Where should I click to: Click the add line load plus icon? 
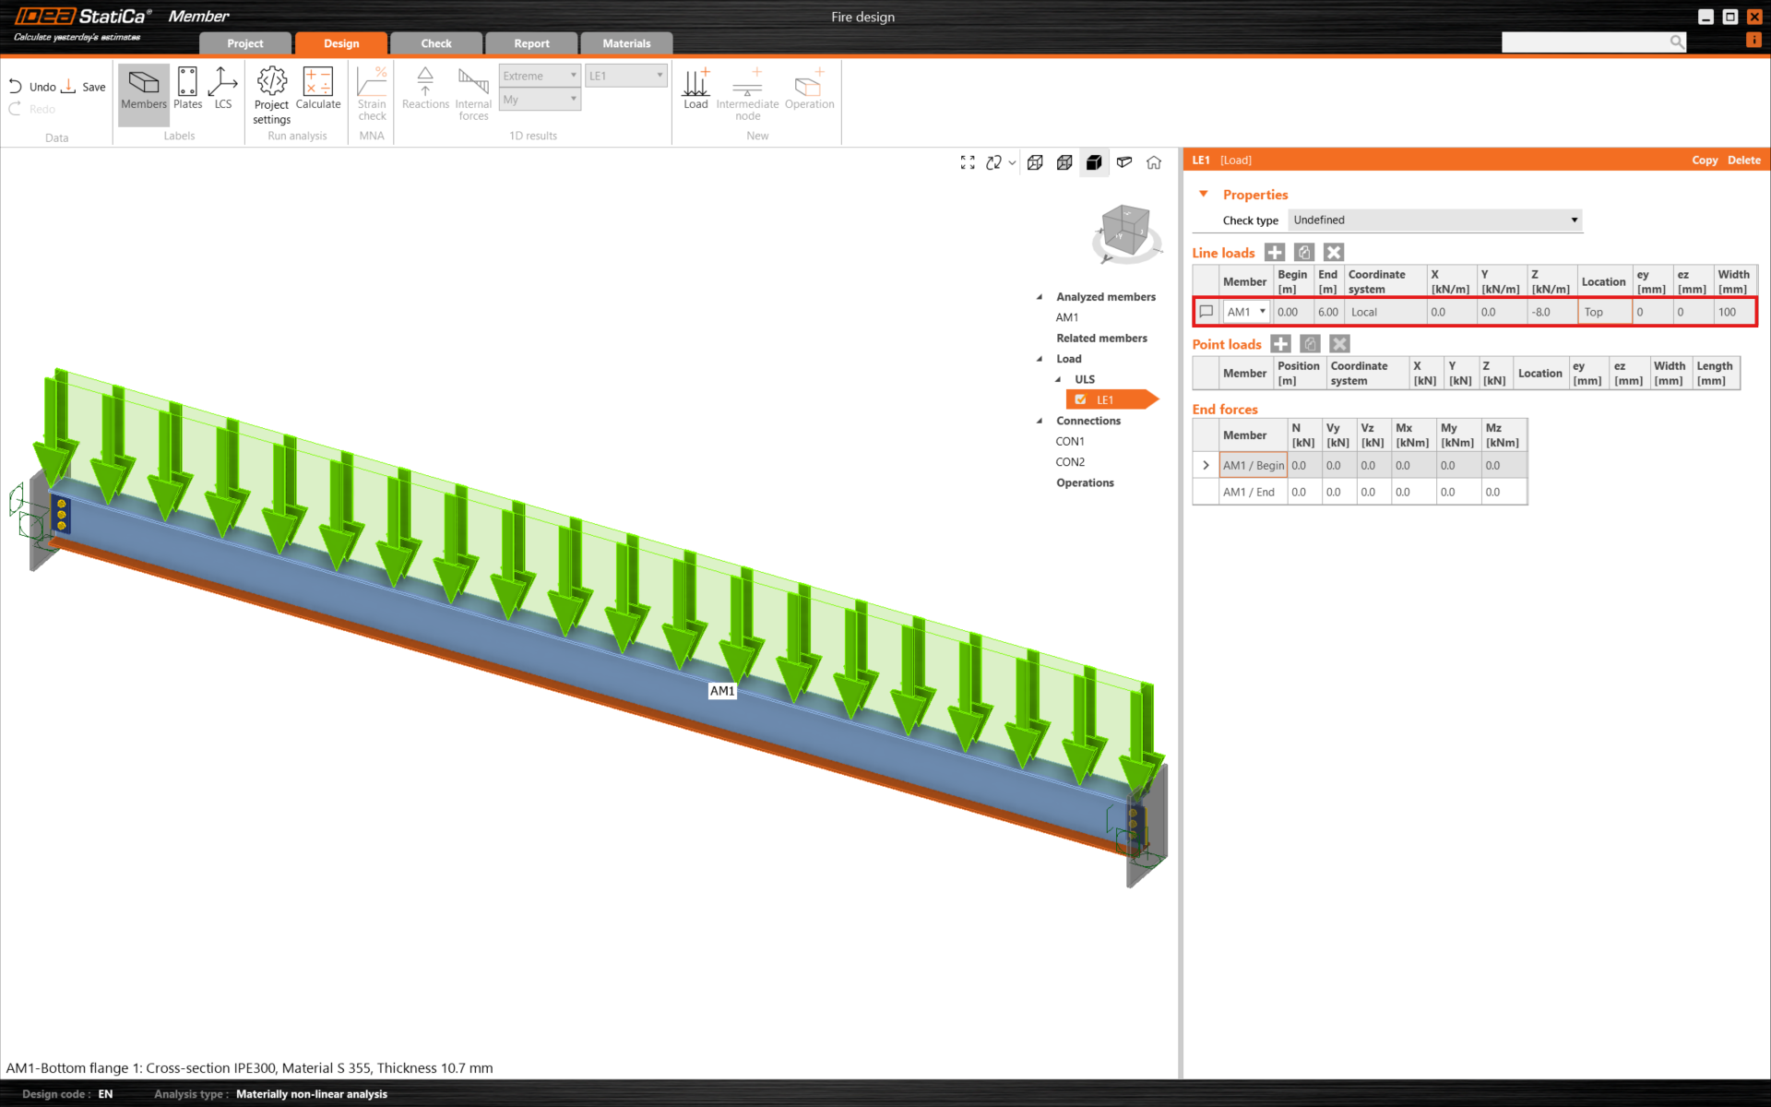(1275, 253)
